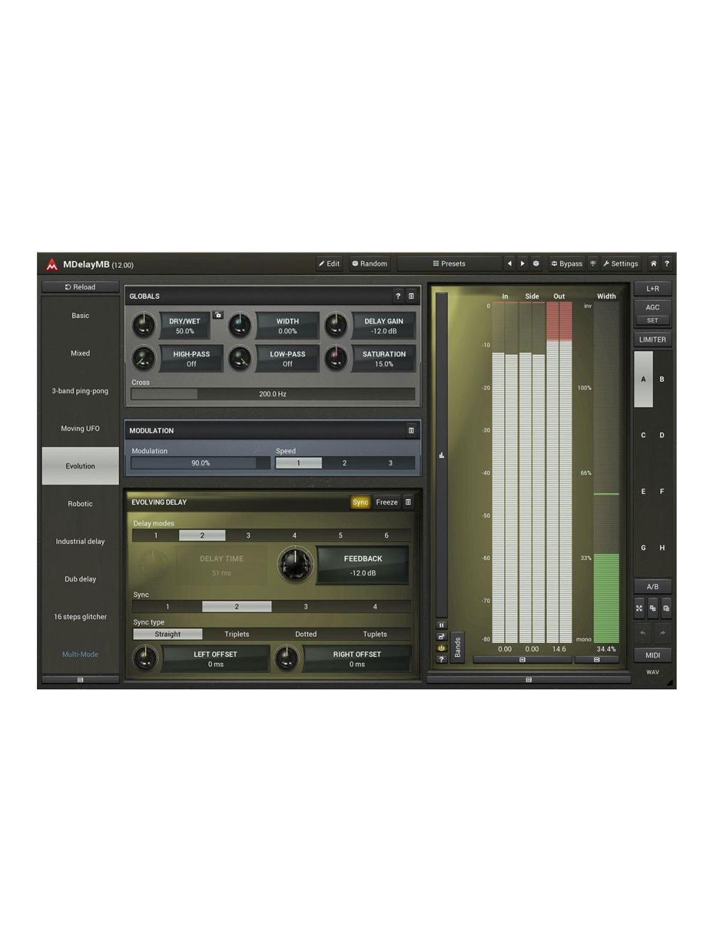713x941 pixels.
Task: Pause the level meters
Action: [441, 625]
